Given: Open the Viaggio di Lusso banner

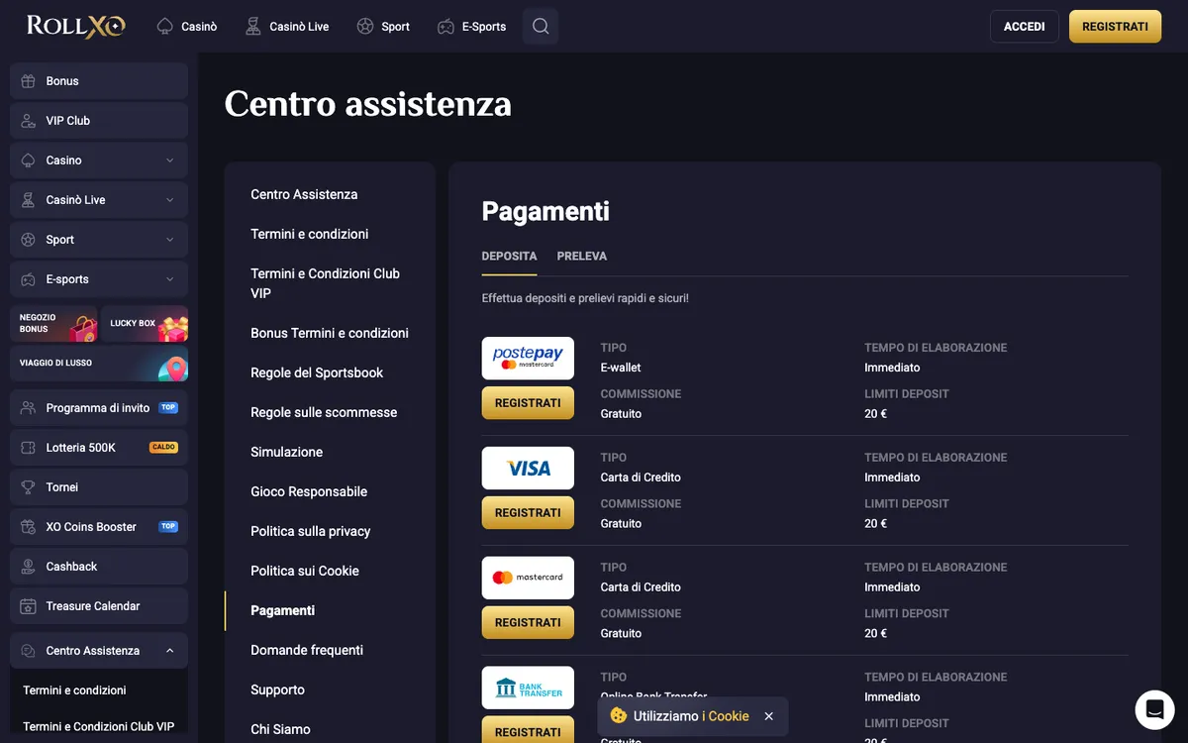Looking at the screenshot, I should [x=99, y=364].
